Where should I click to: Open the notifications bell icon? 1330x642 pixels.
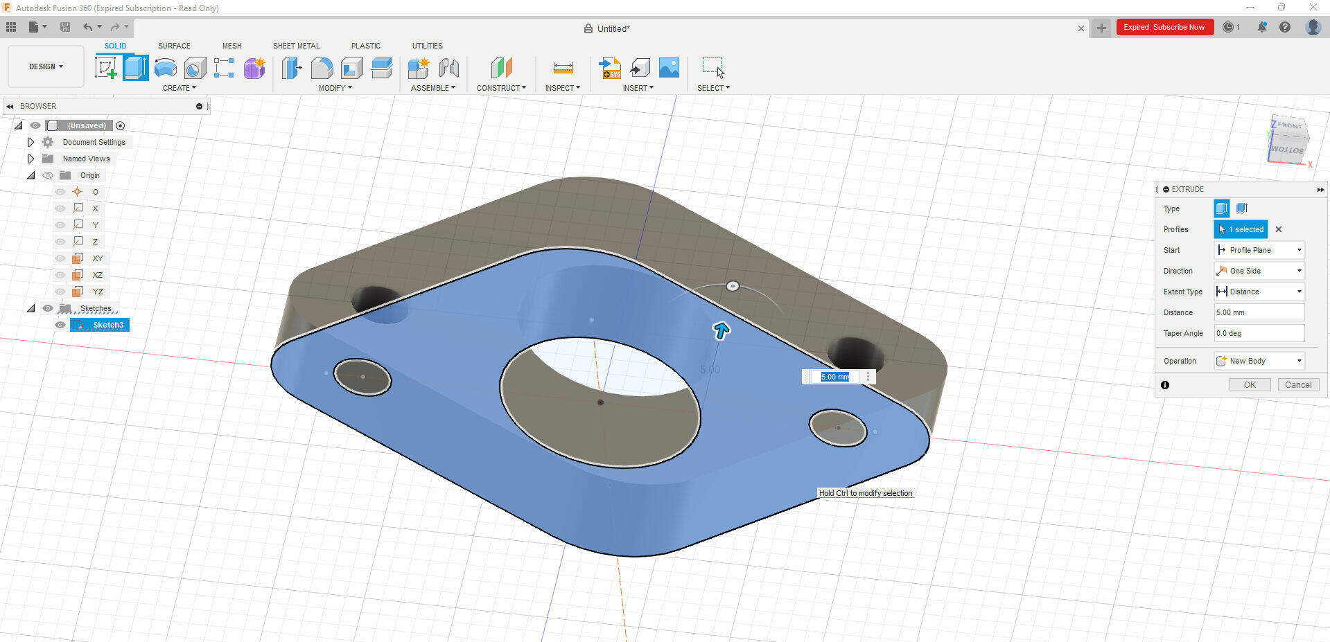tap(1262, 27)
